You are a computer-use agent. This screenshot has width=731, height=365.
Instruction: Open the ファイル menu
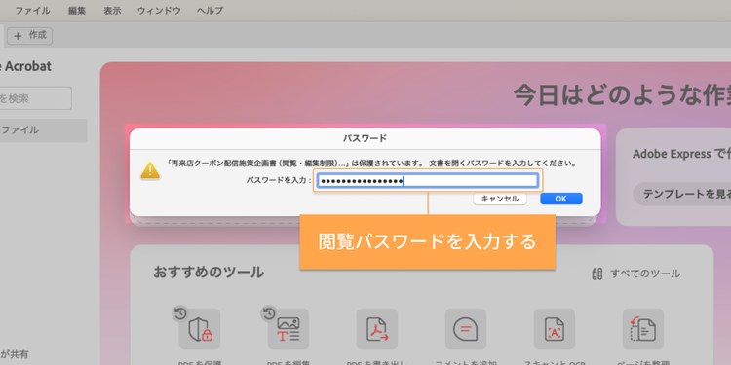point(32,11)
